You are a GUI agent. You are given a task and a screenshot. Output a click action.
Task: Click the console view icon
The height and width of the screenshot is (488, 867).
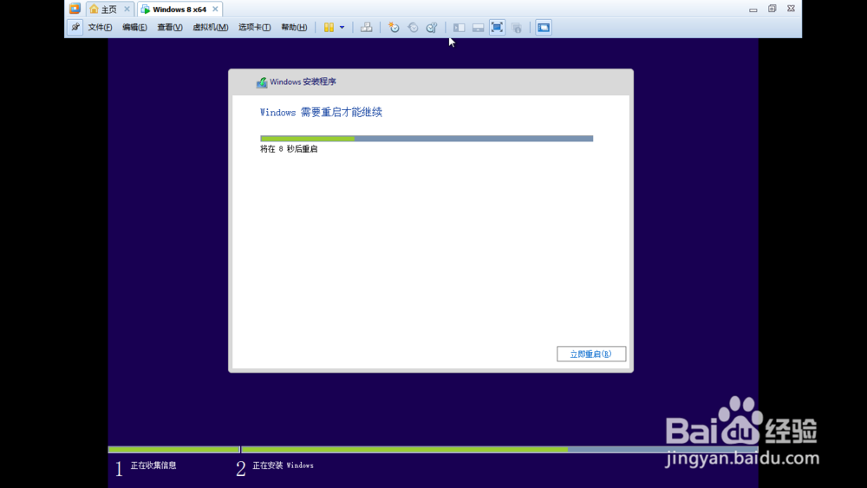coord(544,27)
